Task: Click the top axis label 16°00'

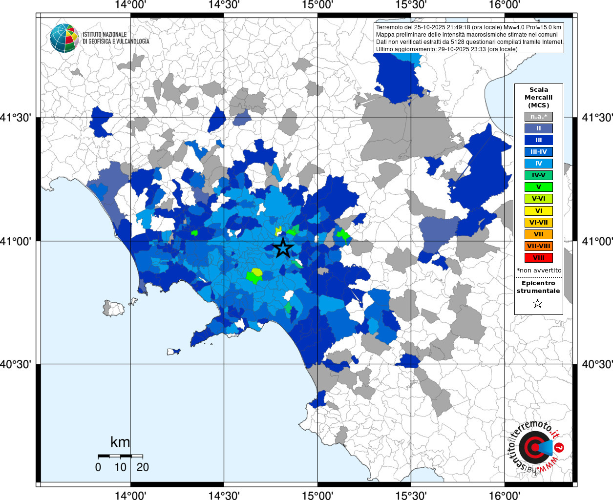Action: pos(505,5)
